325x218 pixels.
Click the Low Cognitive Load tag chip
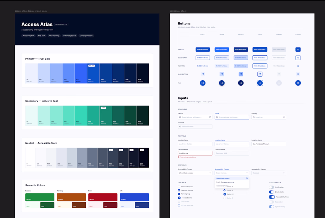(86, 36)
